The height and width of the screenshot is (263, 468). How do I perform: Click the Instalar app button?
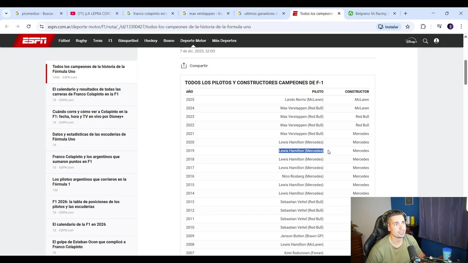[x=388, y=27]
